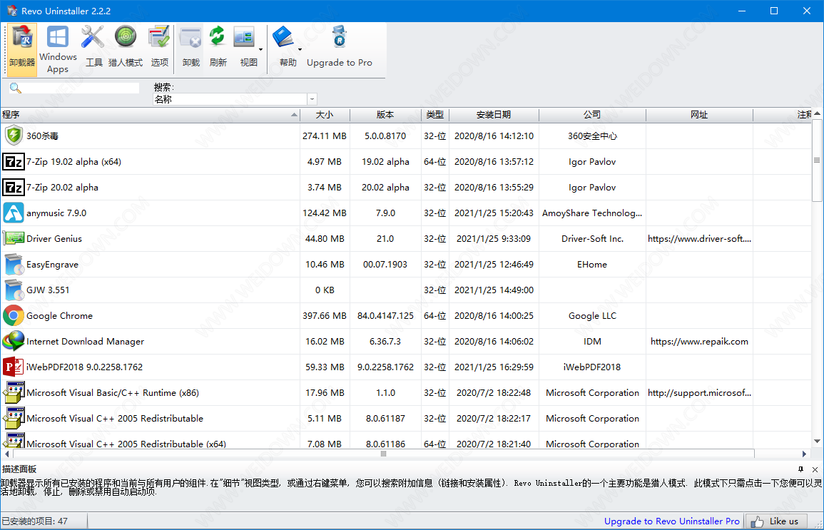Click install date 2021/1/25 16:29:59
Screen dimensions: 824x530
494,367
